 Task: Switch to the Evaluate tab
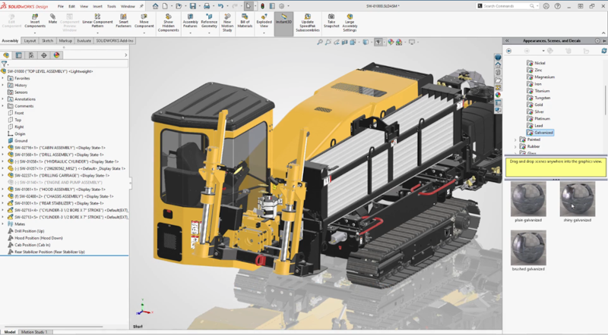pos(84,40)
